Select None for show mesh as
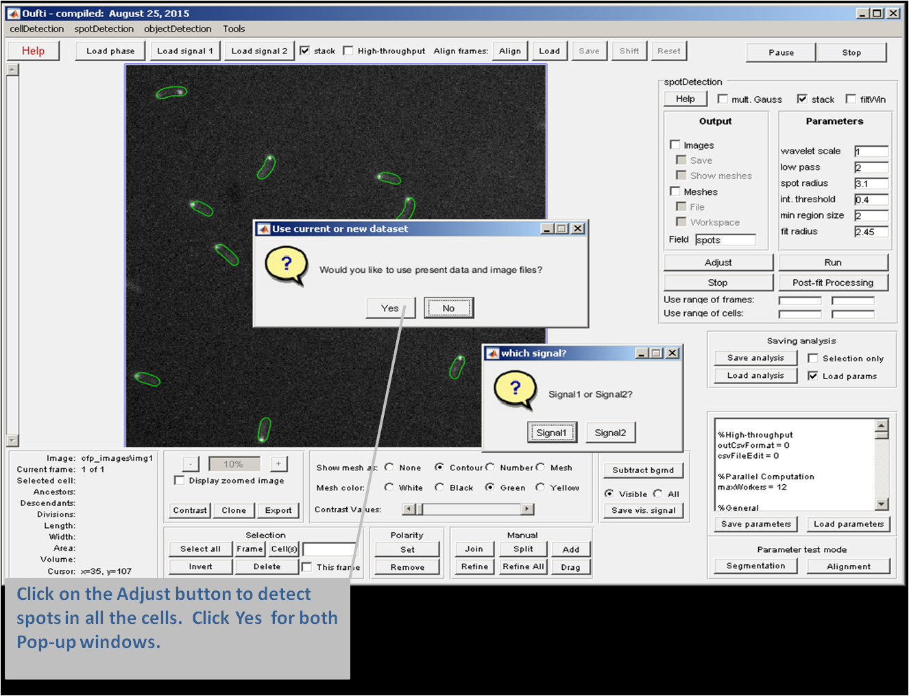Viewport: 909px width, 696px height. pyautogui.click(x=389, y=468)
